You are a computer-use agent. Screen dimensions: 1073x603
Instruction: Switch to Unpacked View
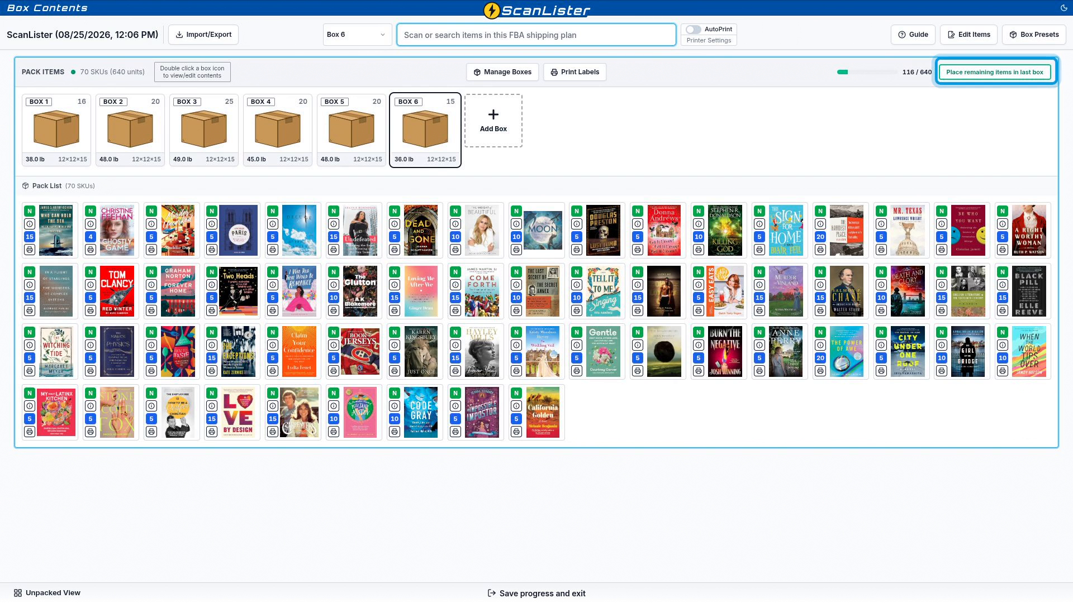47,593
